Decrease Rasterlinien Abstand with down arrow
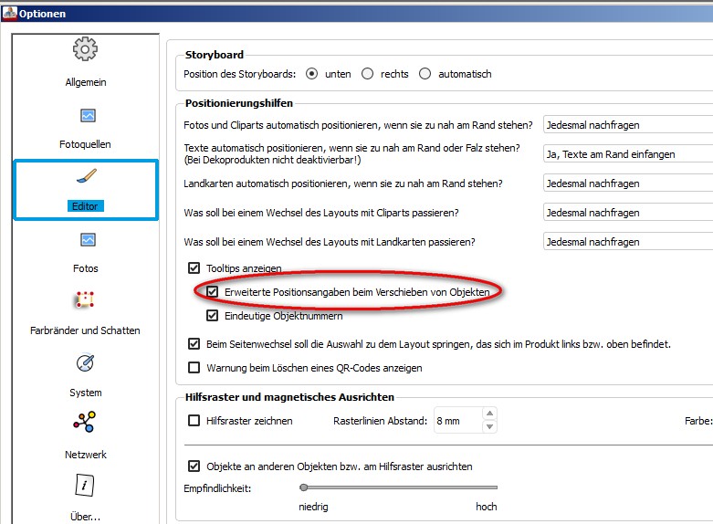 click(489, 426)
